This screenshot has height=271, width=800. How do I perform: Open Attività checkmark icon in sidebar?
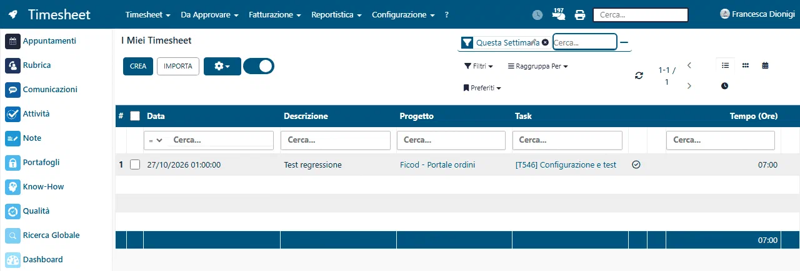point(13,114)
